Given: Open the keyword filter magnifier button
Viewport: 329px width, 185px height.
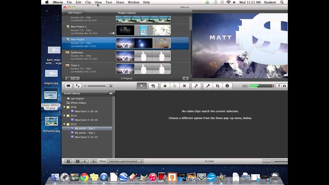Looking at the screenshot, I should pyautogui.click(x=94, y=161).
